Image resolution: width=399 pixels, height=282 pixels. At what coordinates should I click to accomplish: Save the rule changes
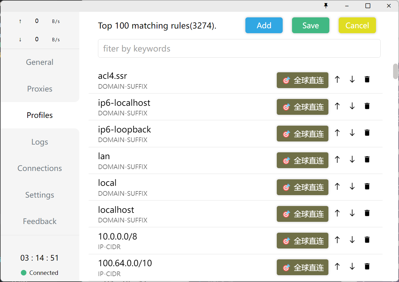pyautogui.click(x=310, y=25)
